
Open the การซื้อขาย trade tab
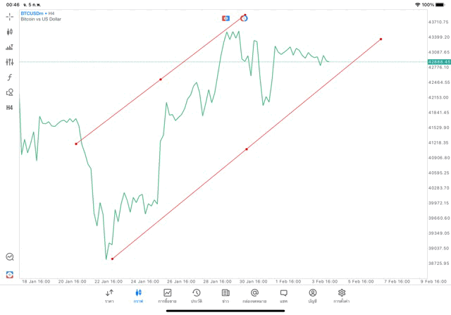coord(167,295)
